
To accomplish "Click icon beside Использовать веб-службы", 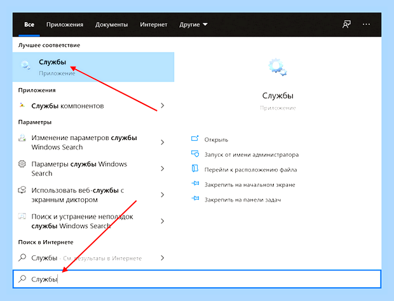I will click(x=22, y=190).
